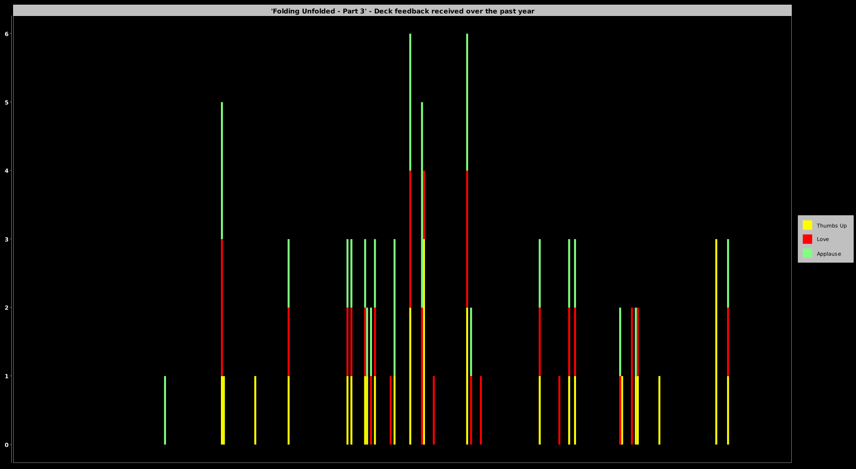Viewport: 856px width, 469px height.
Task: Click the chart title 'Folding Unfolded - Part 3'
Action: (x=402, y=11)
